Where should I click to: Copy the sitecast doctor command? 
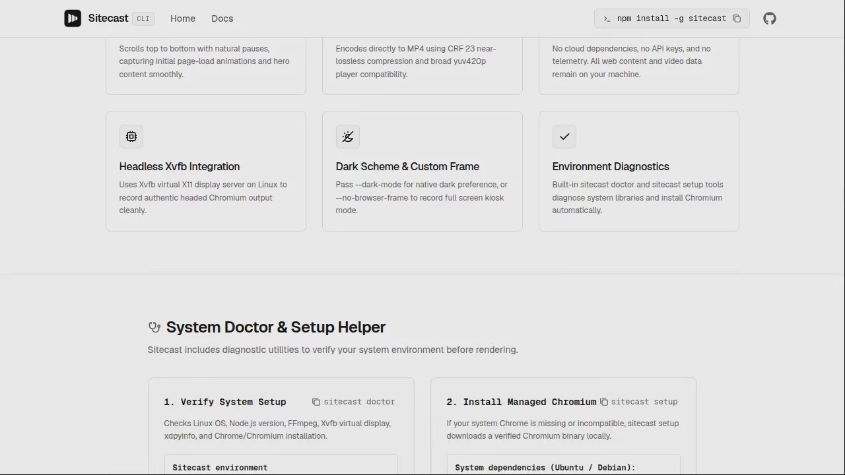(316, 402)
